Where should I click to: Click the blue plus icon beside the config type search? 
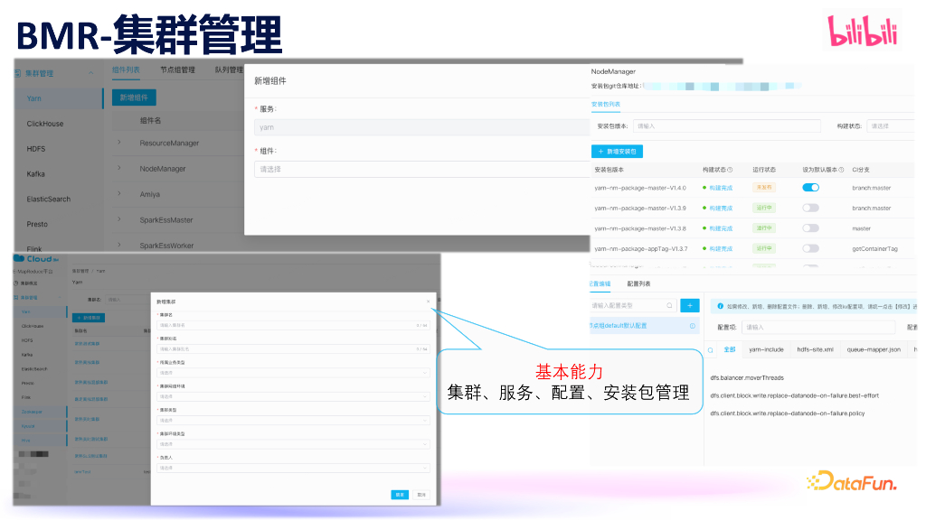(x=690, y=305)
